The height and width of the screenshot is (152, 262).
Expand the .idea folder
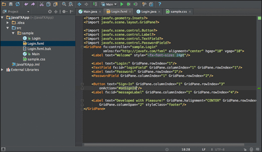coord(7,23)
